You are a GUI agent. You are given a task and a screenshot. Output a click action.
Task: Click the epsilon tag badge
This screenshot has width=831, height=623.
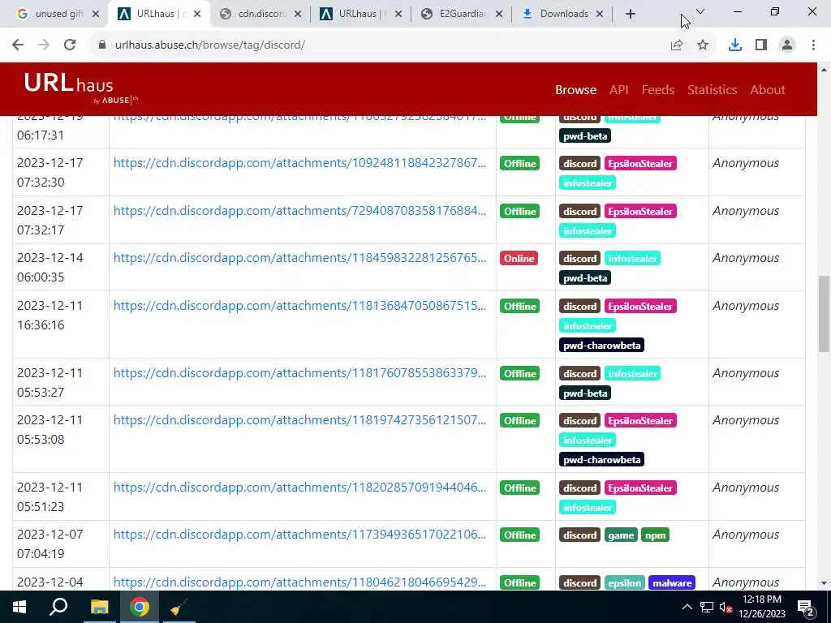tap(624, 582)
